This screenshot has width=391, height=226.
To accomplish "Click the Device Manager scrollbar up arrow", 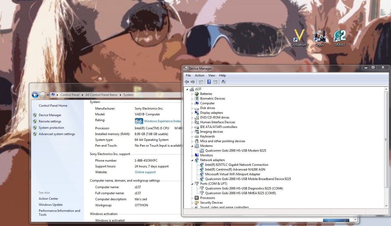I will point(386,89).
